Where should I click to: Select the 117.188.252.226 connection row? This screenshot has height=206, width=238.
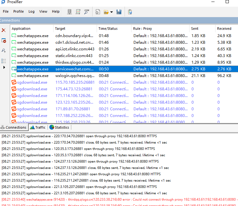click(124, 116)
